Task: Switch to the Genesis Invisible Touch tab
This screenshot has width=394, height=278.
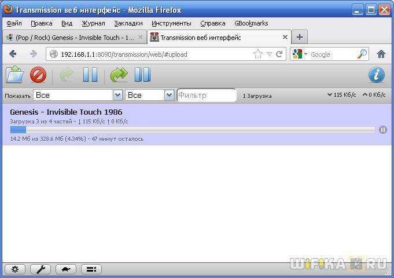Action: pos(75,38)
